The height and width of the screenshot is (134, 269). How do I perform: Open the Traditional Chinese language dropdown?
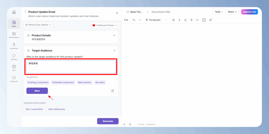click(x=105, y=25)
